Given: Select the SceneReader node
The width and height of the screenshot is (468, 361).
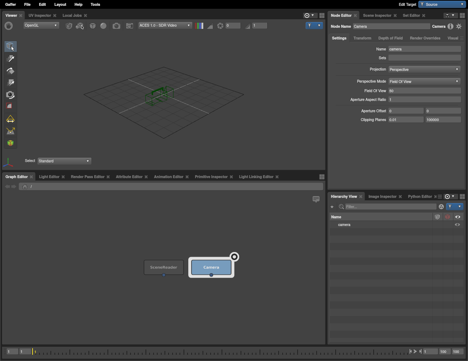Looking at the screenshot, I should click(x=164, y=267).
